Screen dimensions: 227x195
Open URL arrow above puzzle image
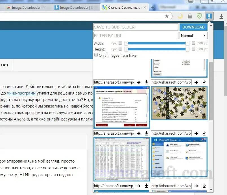[x=196, y=82]
